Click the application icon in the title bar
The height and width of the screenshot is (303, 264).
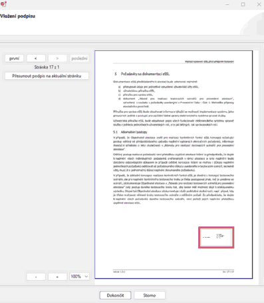pyautogui.click(x=3, y=4)
